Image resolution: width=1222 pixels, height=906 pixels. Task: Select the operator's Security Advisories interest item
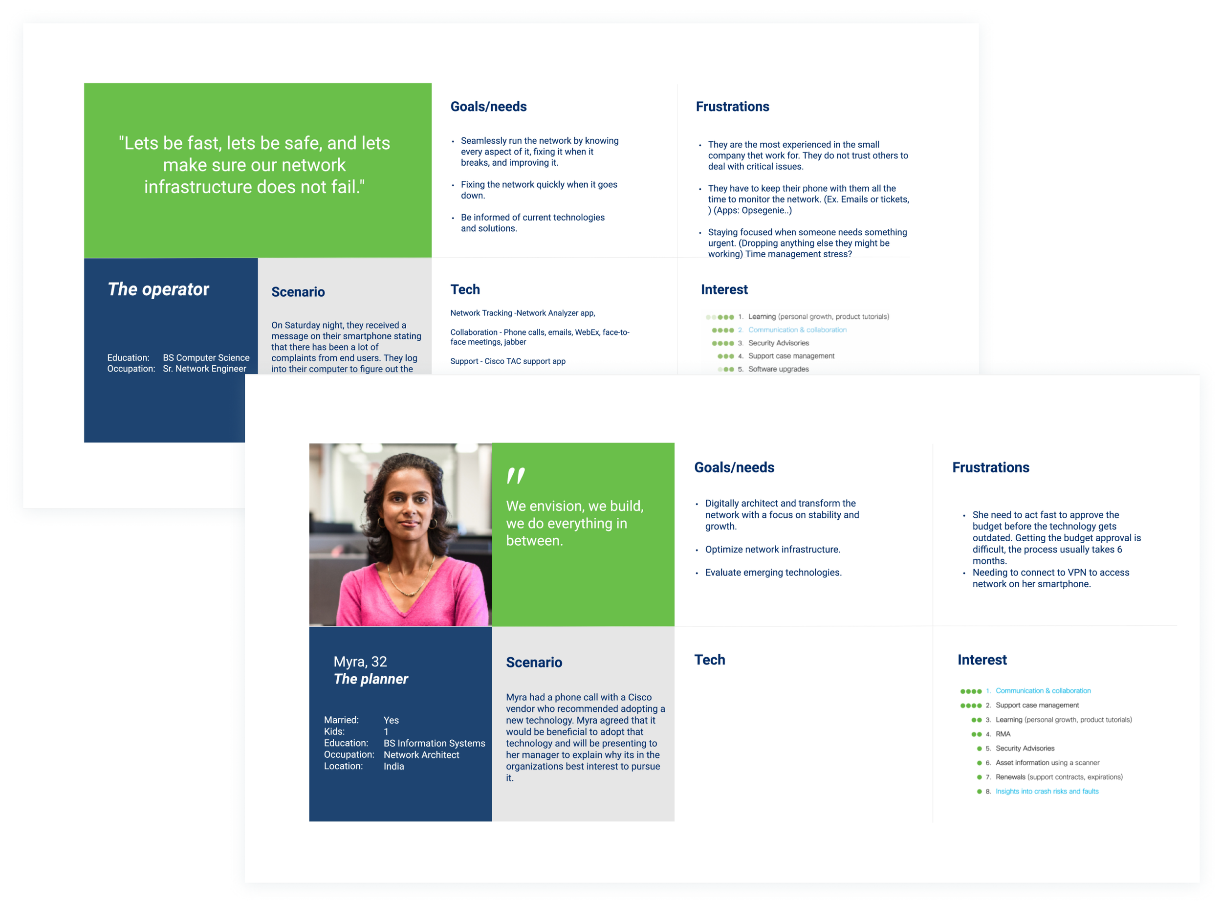tap(778, 343)
